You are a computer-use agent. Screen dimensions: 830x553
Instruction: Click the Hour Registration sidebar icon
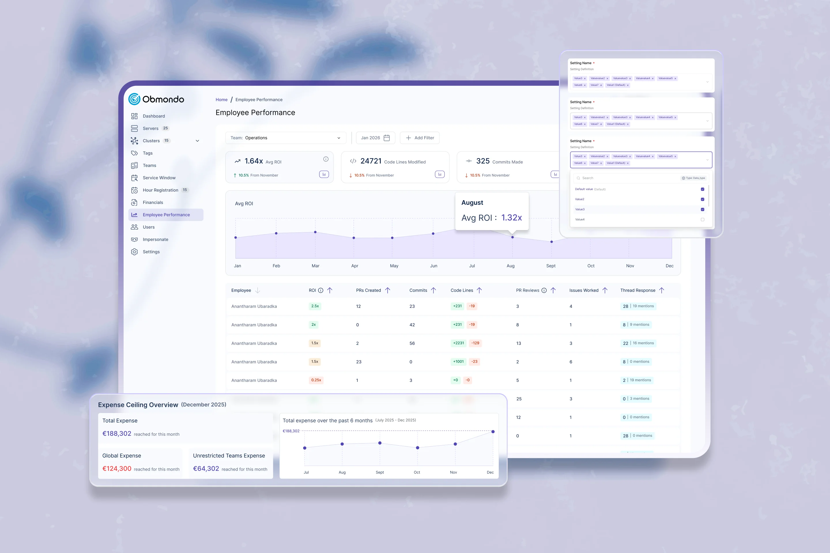[135, 190]
